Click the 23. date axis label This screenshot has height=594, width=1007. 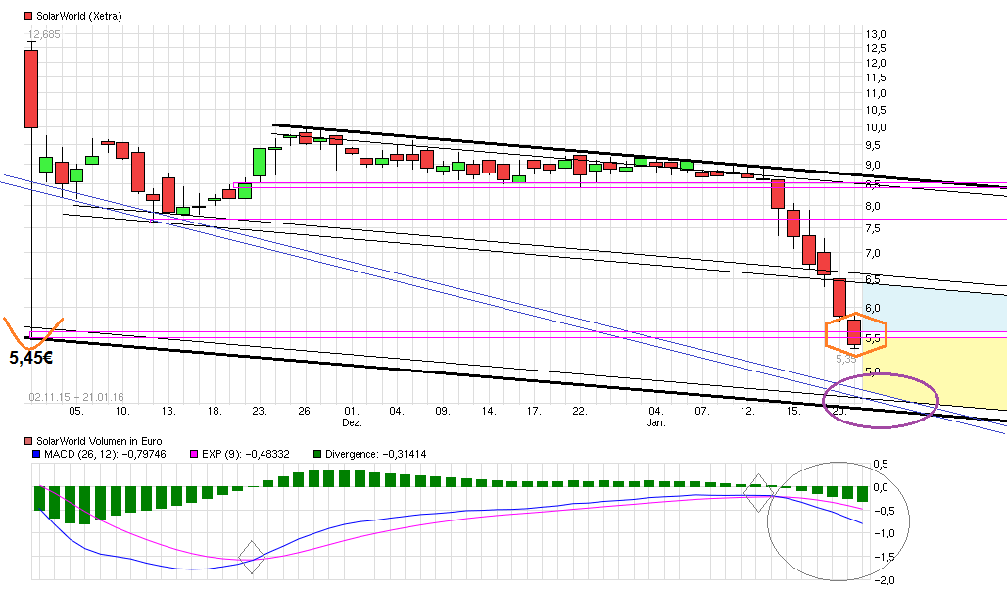(260, 411)
